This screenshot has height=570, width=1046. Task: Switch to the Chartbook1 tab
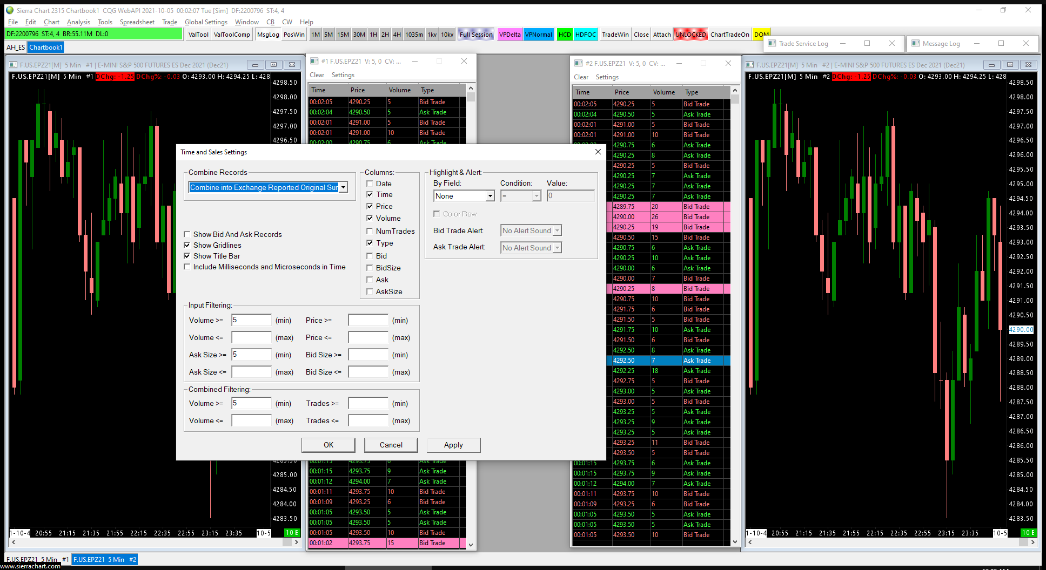point(46,47)
